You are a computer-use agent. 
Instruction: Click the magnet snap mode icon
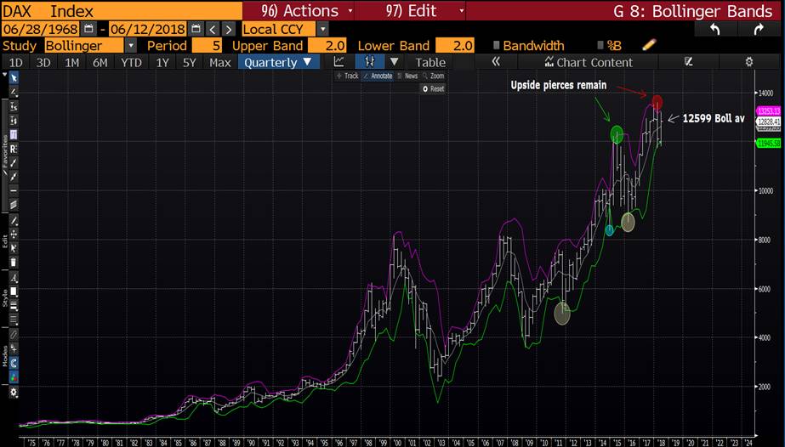tap(14, 363)
